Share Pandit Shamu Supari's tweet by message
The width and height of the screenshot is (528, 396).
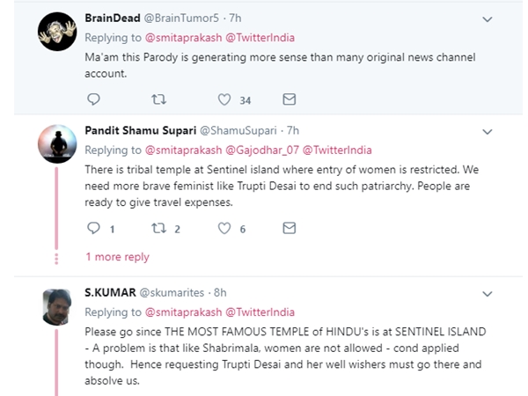[x=289, y=228]
